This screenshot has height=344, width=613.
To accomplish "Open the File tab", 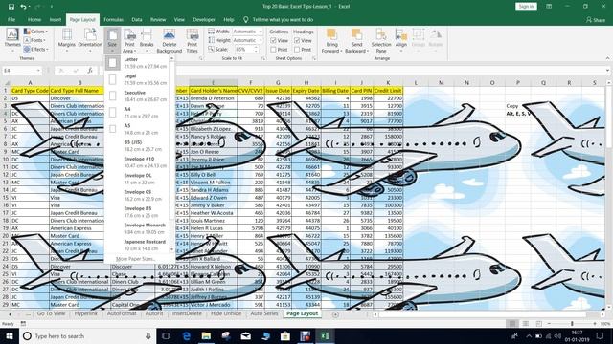I will (11, 19).
